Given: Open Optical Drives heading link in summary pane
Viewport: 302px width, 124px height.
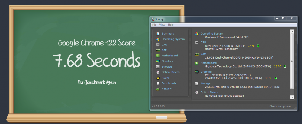Looking at the screenshot, I should coord(209,92).
